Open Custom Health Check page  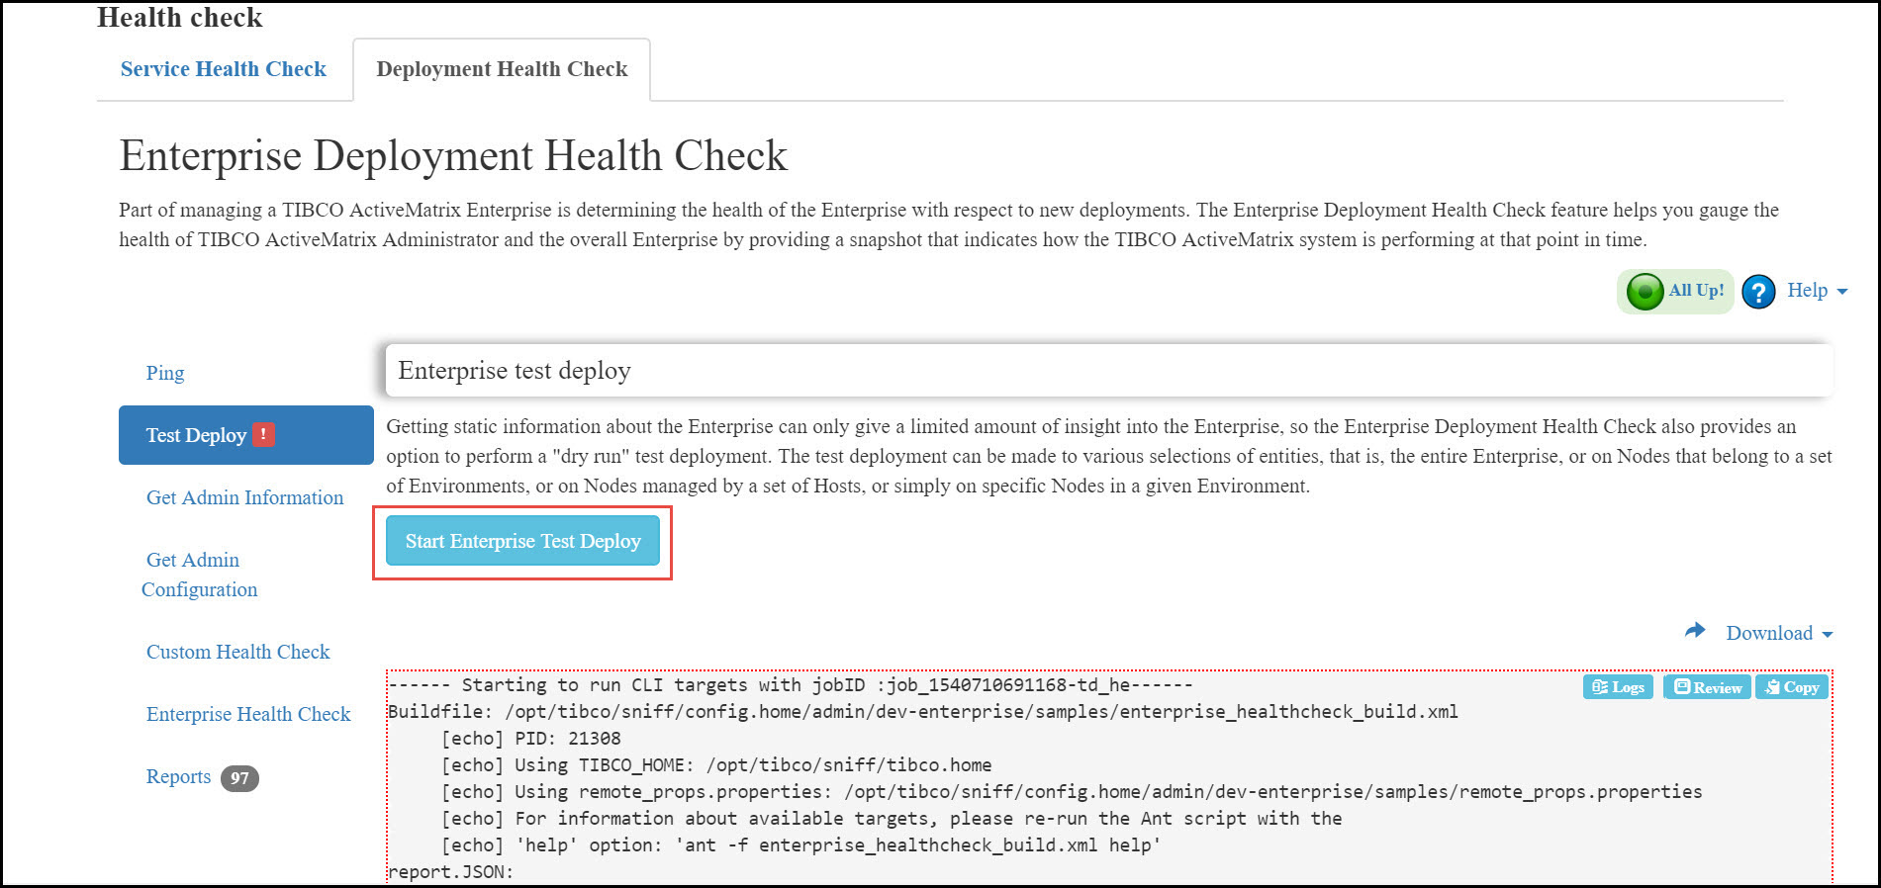pos(237,652)
